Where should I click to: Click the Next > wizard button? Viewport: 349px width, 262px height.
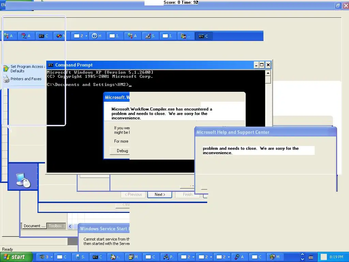160,194
